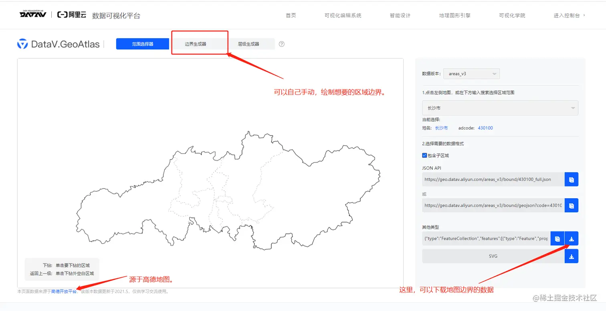Open 智能设计 in the top navigation
Viewport: 606px width, 311px height.
coord(400,15)
